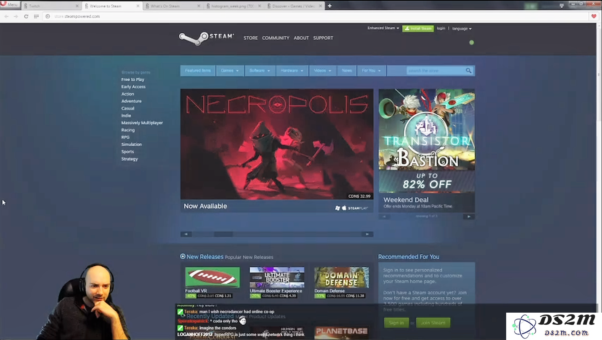Viewport: 602px width, 340px height.
Task: Show next Weekend Deal spotlight
Action: coord(469,216)
